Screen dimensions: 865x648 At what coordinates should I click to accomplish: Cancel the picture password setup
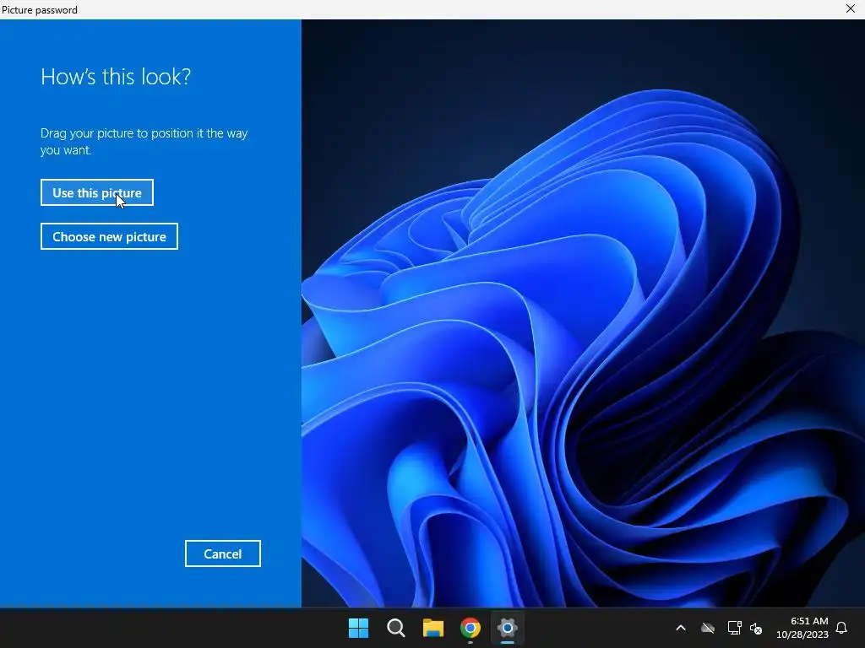click(223, 553)
